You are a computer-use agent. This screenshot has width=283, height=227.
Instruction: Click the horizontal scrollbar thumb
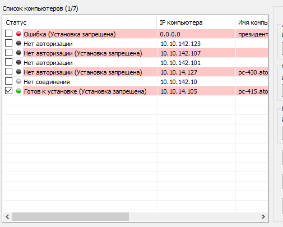(71, 216)
